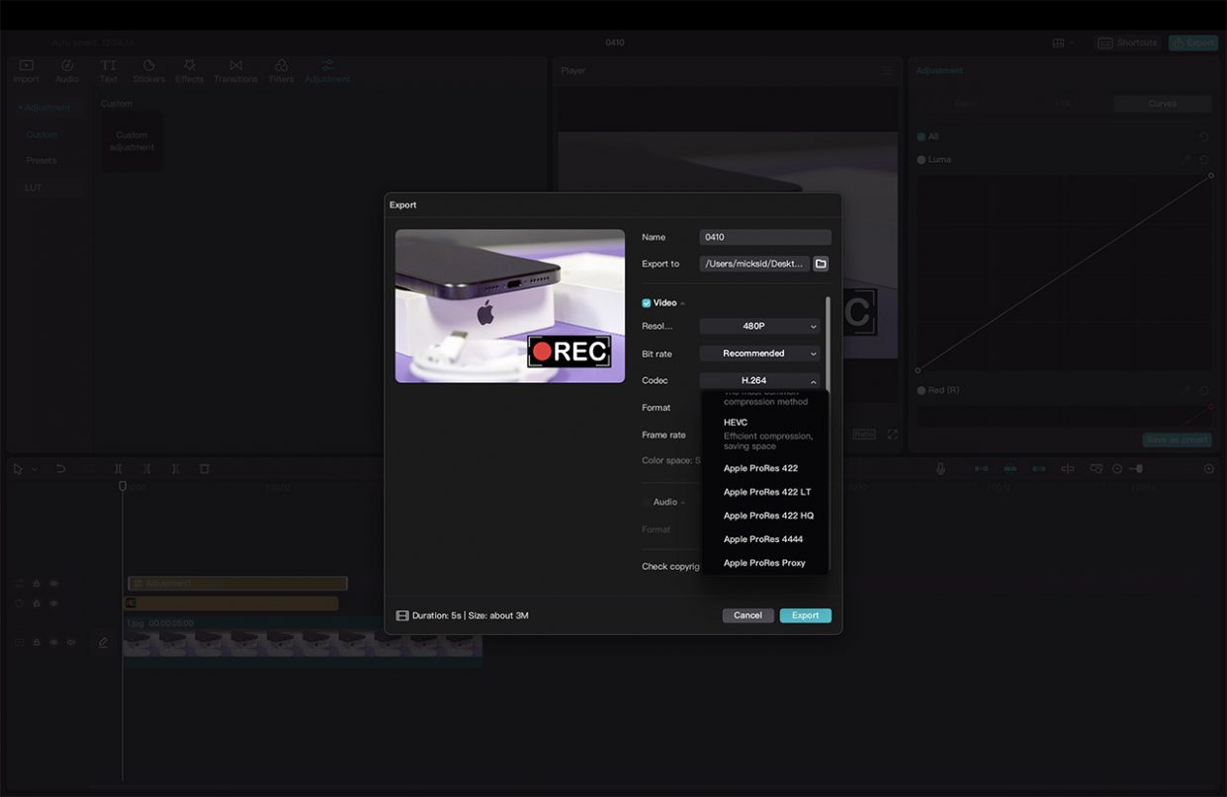Toggle visibility eye on the main video track
1227x797 pixels.
tap(53, 642)
